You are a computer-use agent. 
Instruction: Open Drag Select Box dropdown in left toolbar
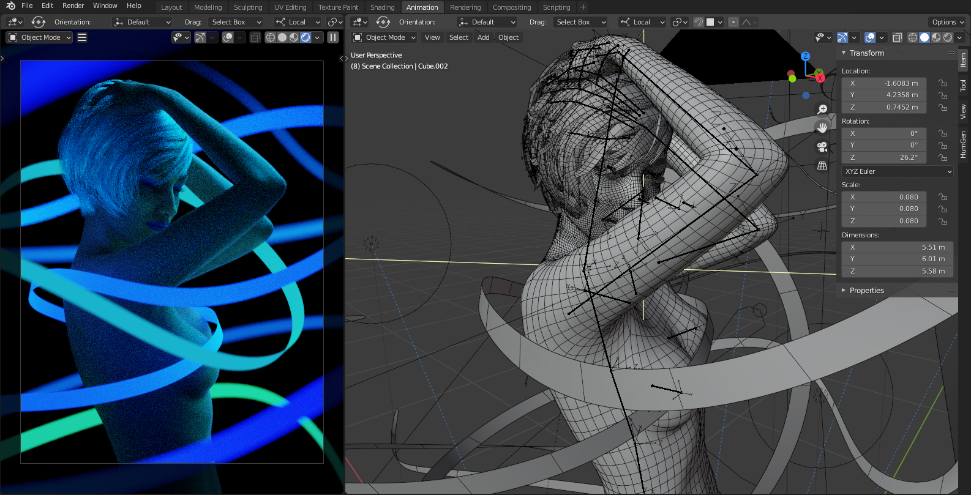coord(235,22)
